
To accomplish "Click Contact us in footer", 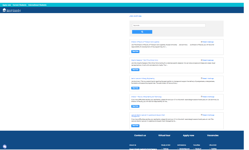I will (140, 135).
